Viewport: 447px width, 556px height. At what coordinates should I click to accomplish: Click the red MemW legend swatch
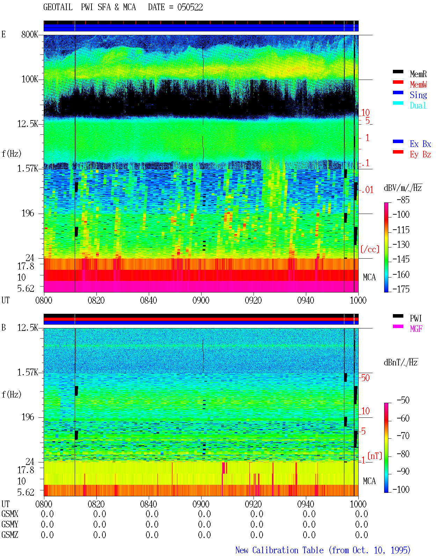click(398, 82)
